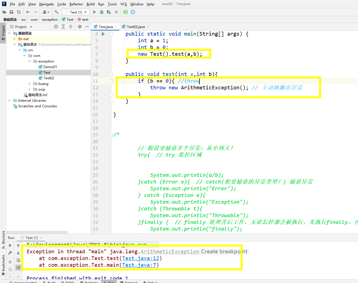The height and width of the screenshot is (283, 358).
Task: Open the VCS menu
Action: point(124,4)
